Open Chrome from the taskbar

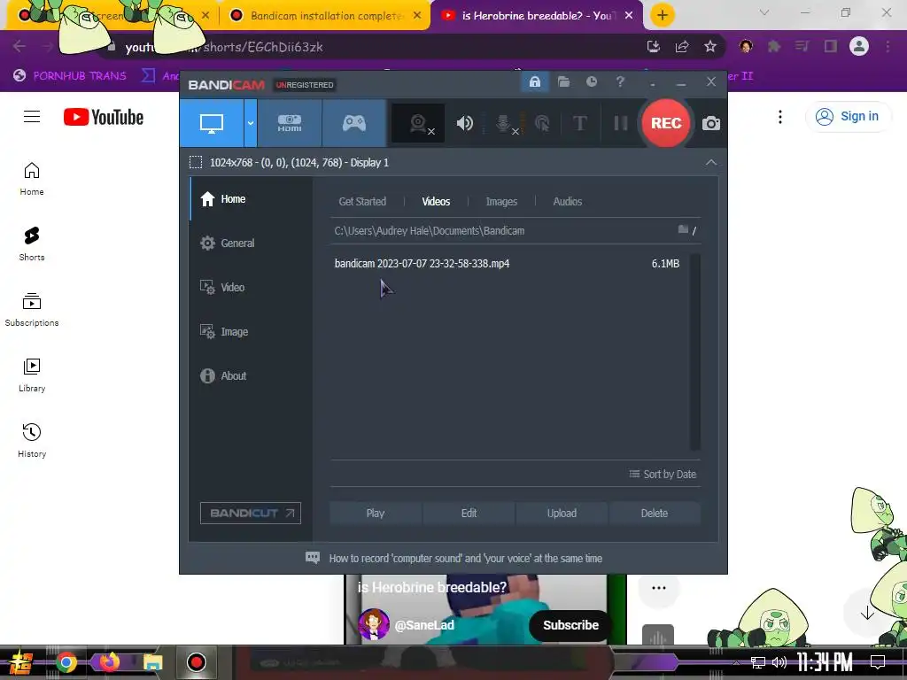coord(66,662)
